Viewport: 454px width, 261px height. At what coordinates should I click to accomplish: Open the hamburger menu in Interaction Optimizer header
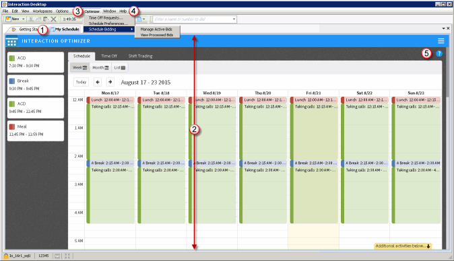point(441,41)
